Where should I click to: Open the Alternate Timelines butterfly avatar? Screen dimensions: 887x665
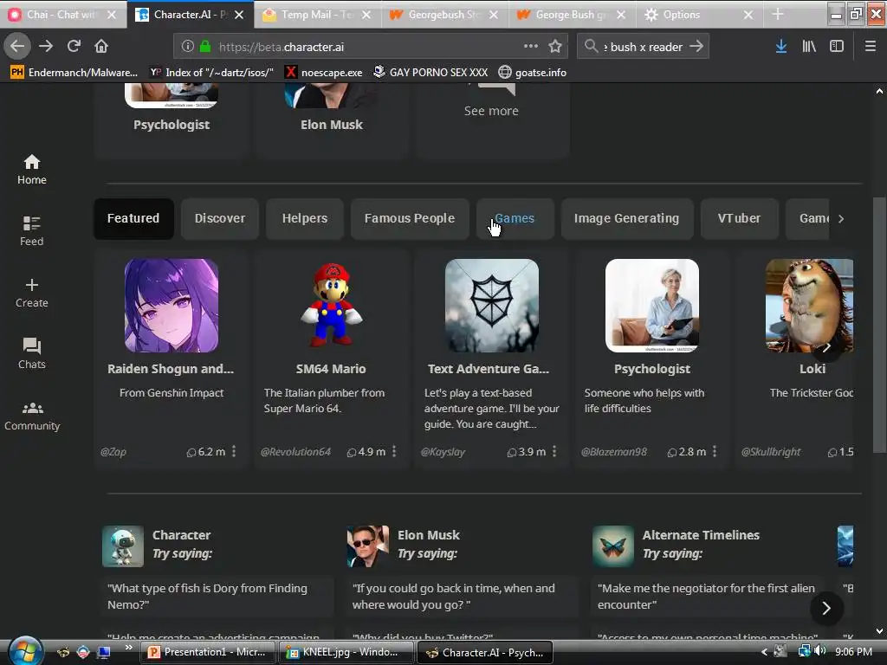613,546
